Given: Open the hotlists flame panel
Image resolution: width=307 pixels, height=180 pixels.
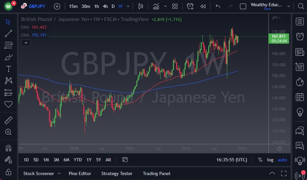Looking at the screenshot, I should tap(300, 82).
